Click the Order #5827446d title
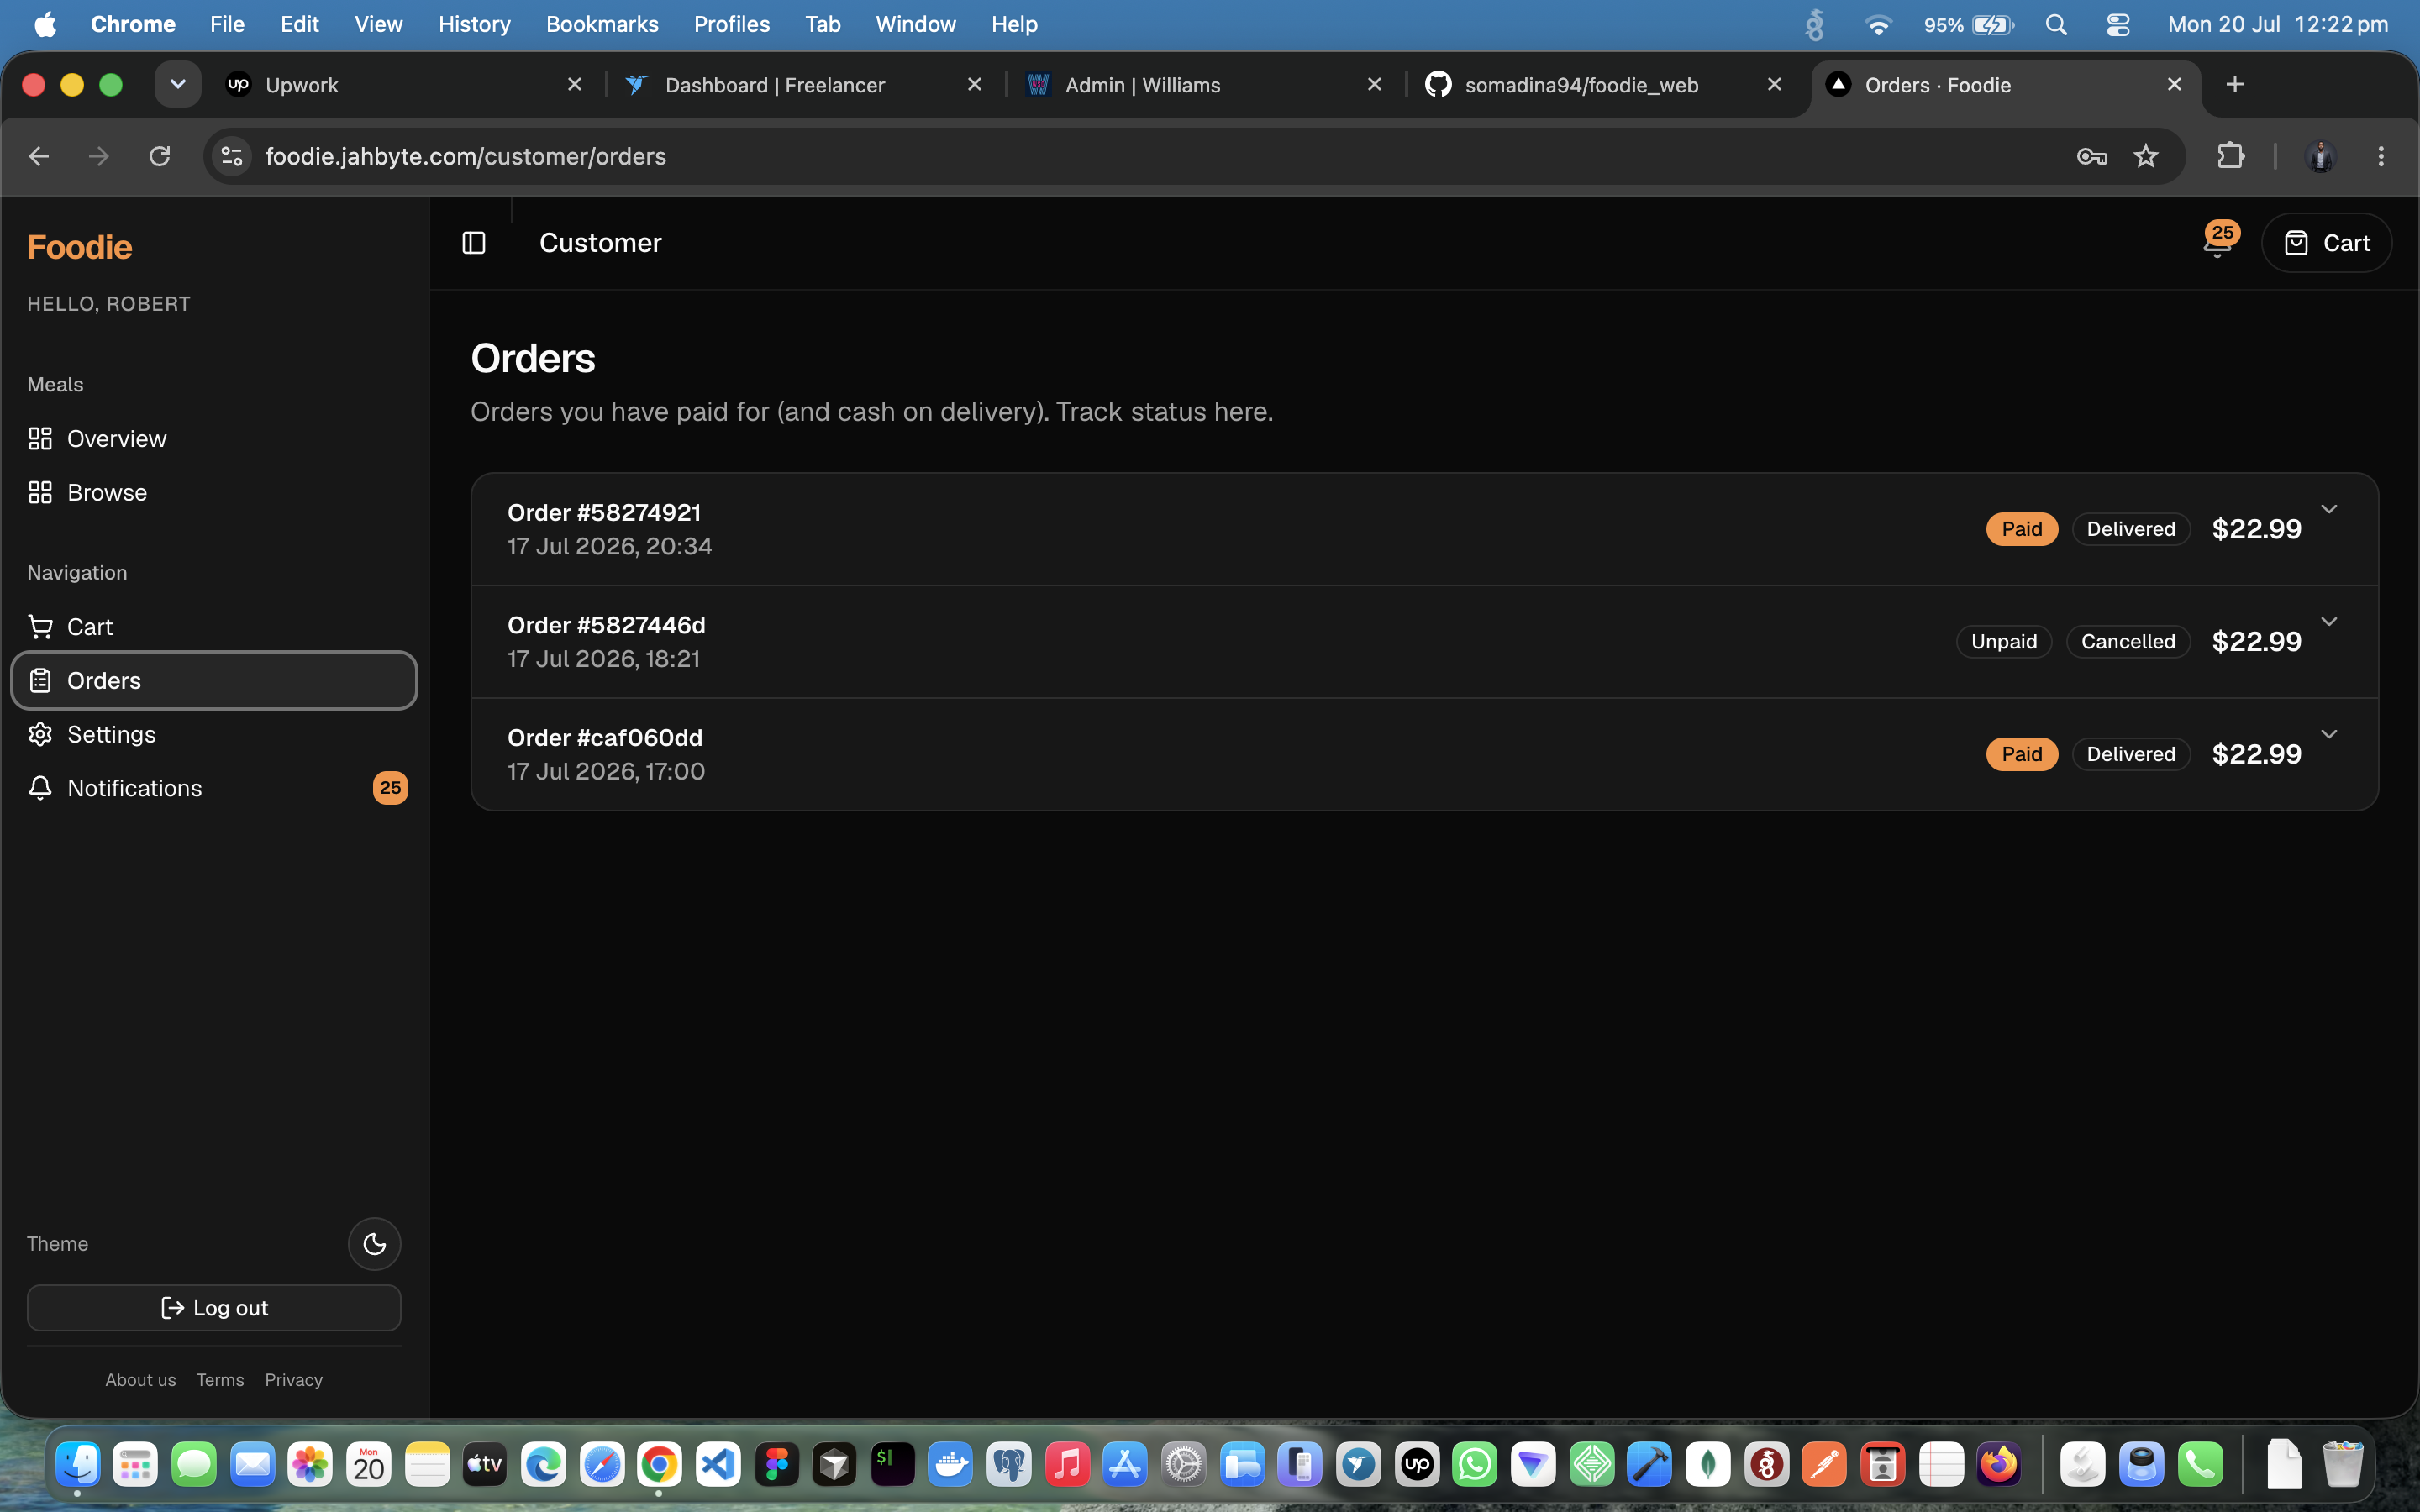 click(606, 625)
